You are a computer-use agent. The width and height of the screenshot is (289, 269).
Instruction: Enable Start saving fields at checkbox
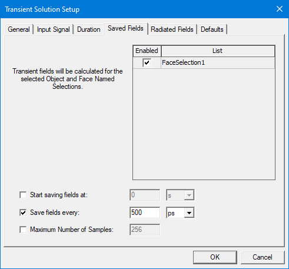(x=23, y=195)
